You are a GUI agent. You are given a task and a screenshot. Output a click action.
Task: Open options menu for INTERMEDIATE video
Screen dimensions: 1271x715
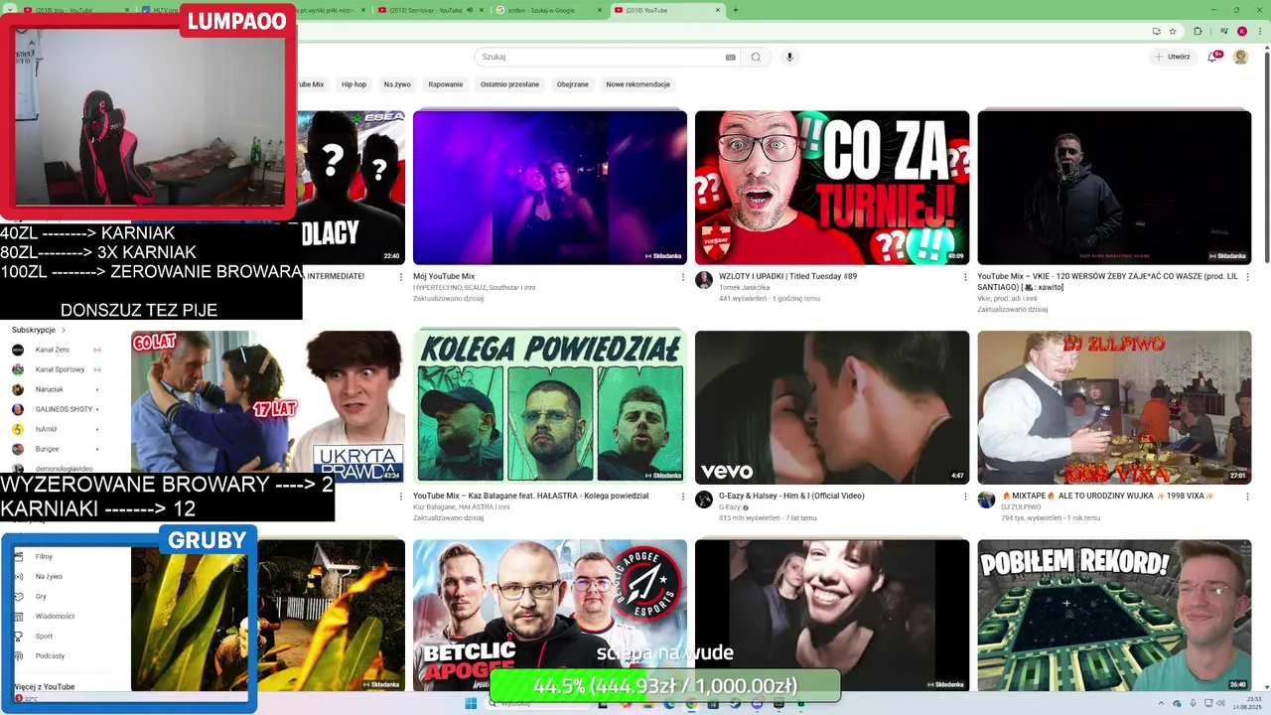400,277
